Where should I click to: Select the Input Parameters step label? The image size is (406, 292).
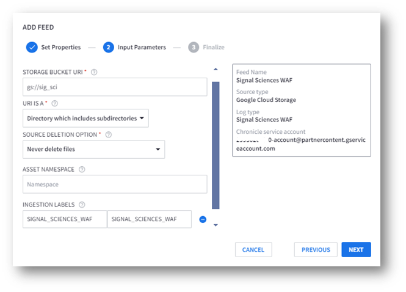point(142,47)
